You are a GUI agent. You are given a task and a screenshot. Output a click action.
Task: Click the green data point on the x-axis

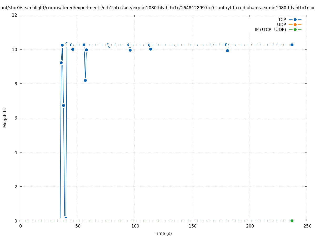click(292, 221)
